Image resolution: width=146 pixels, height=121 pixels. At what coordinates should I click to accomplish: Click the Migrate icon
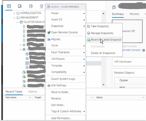point(49,39)
